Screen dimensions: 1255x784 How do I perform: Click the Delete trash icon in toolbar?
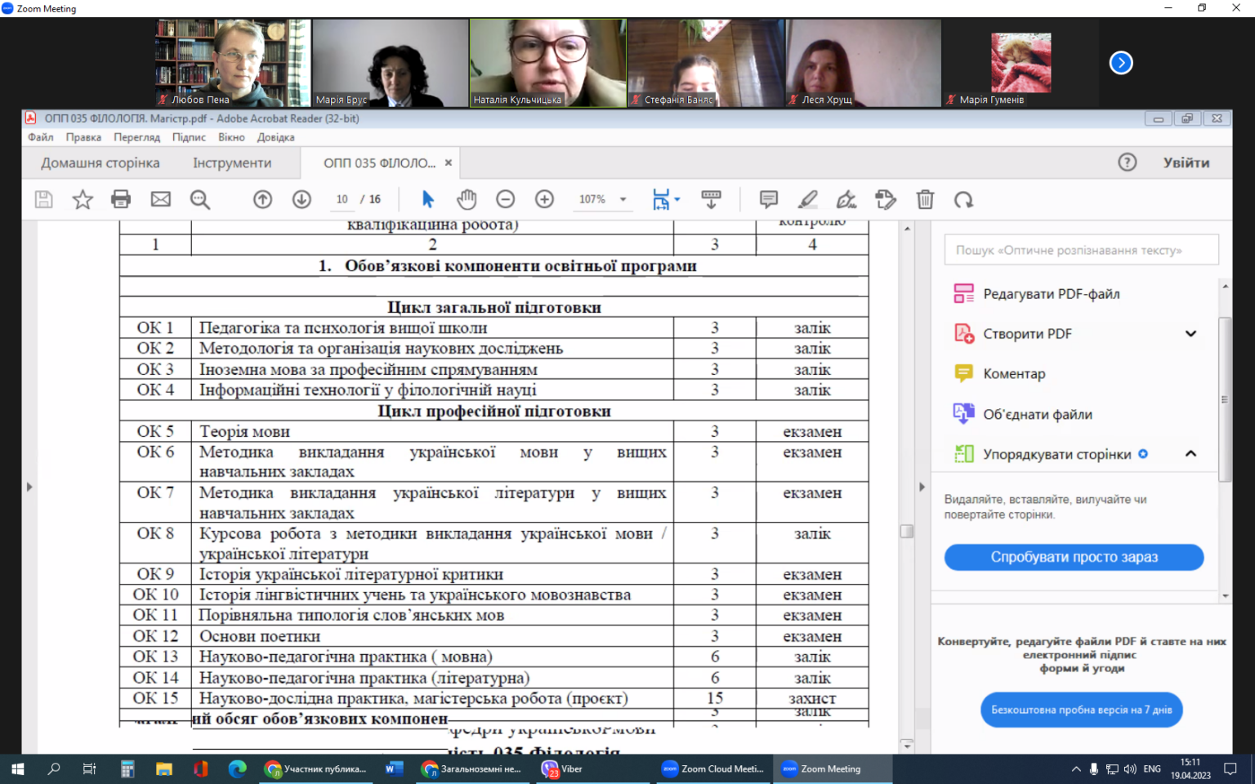(x=925, y=199)
